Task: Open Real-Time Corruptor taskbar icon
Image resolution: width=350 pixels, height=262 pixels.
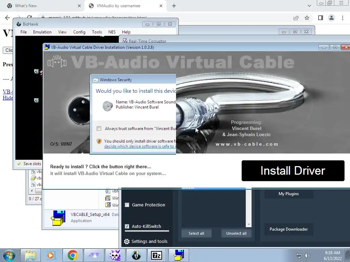Action: (x=115, y=255)
